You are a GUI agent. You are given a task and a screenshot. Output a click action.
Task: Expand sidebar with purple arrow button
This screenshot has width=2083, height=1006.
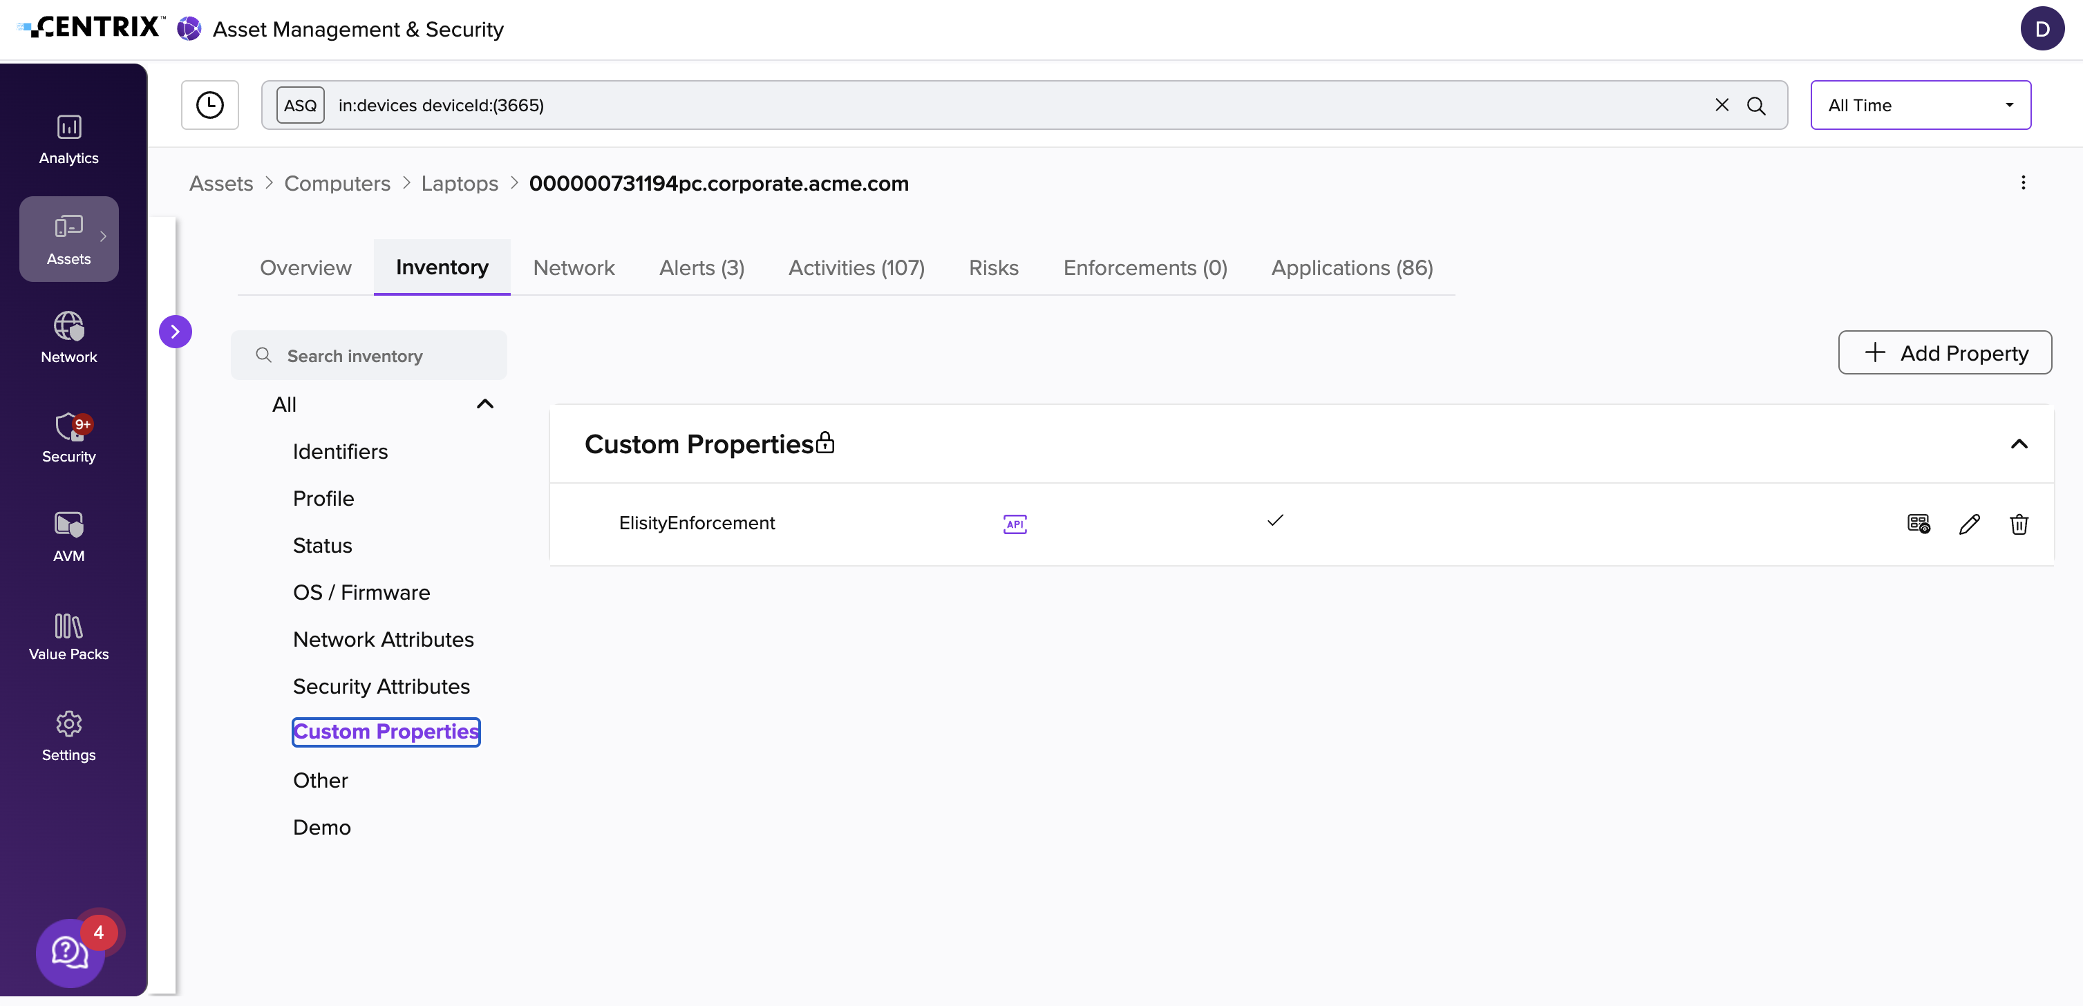point(175,332)
